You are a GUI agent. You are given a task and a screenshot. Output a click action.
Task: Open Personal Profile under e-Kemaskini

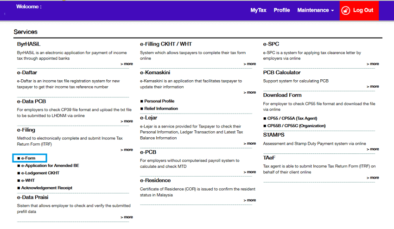[x=159, y=101]
